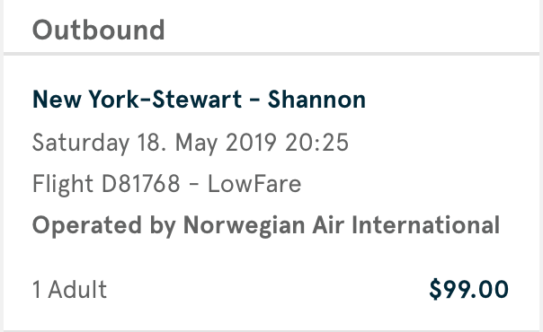Click the Operated by Norwegian Air International line
Image resolution: width=543 pixels, height=332 pixels.
click(266, 225)
